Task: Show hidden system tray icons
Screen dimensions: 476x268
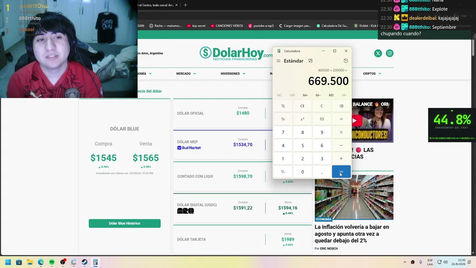Action: 405,262
